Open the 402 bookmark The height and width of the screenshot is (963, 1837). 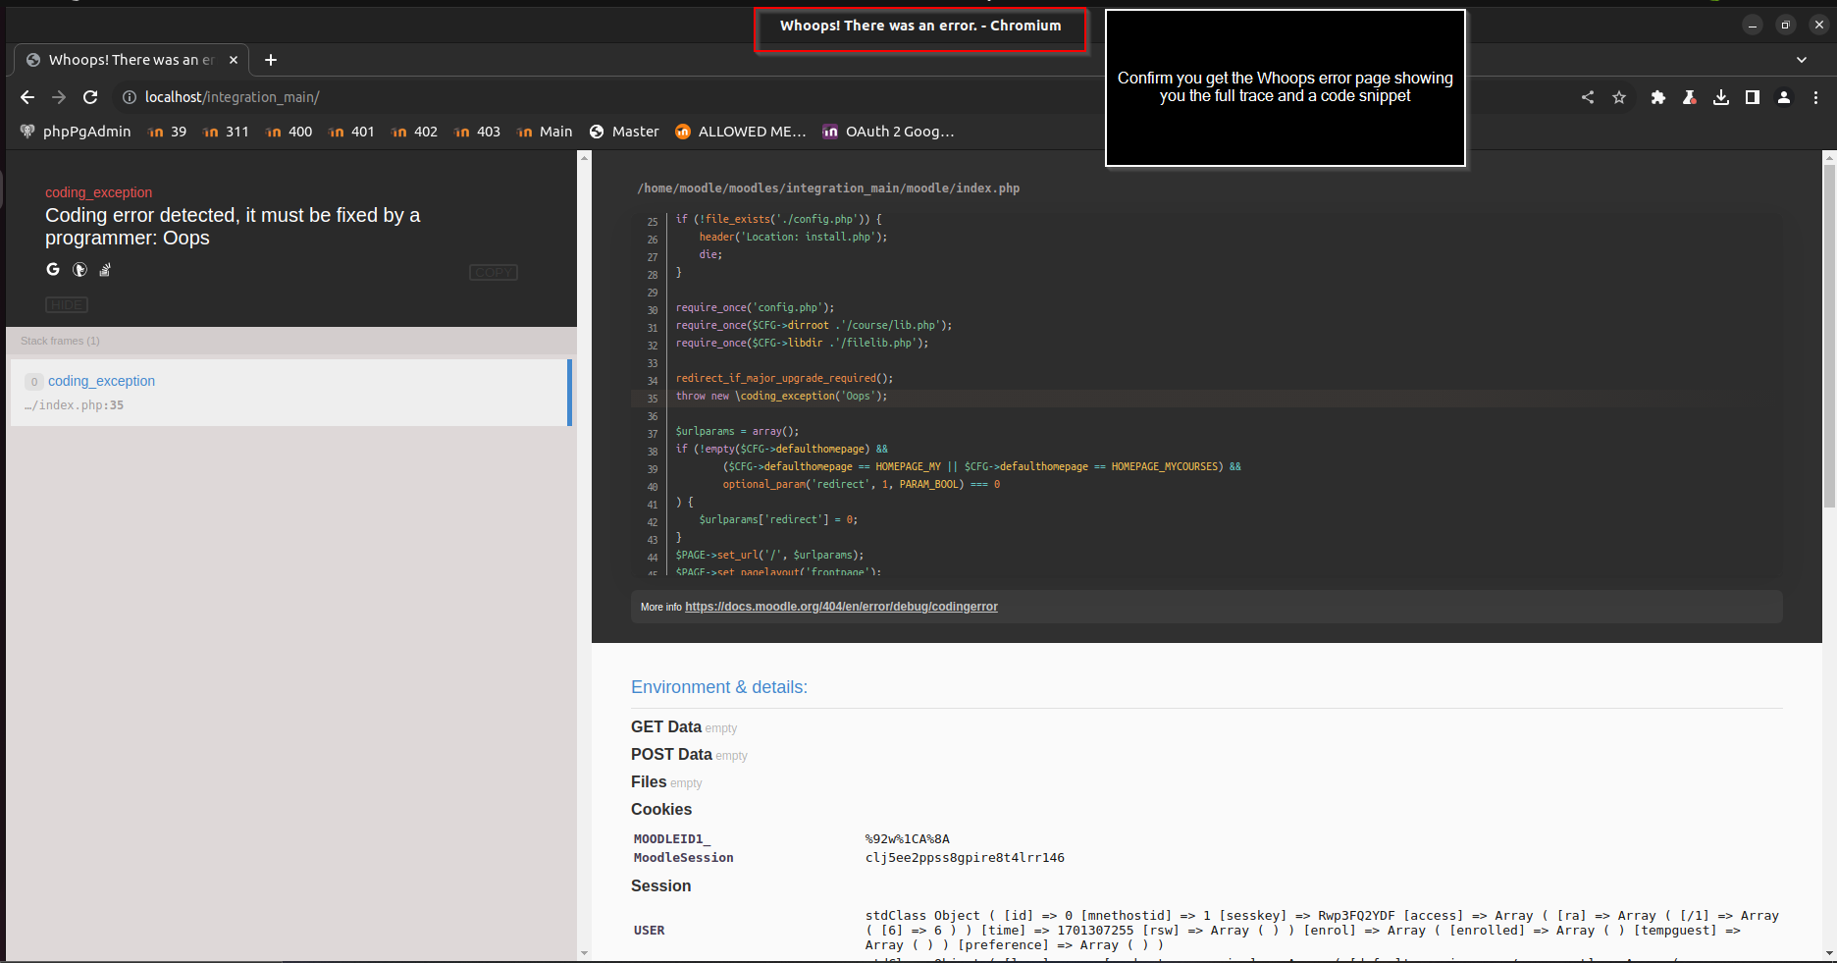[414, 132]
